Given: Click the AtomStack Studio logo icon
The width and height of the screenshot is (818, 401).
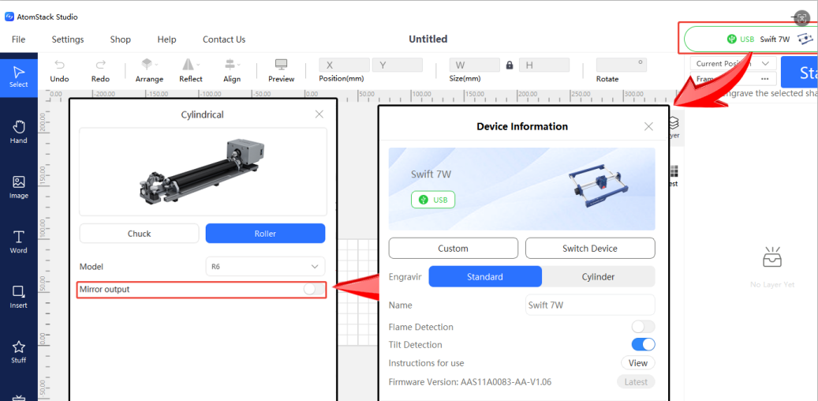Looking at the screenshot, I should pos(9,17).
